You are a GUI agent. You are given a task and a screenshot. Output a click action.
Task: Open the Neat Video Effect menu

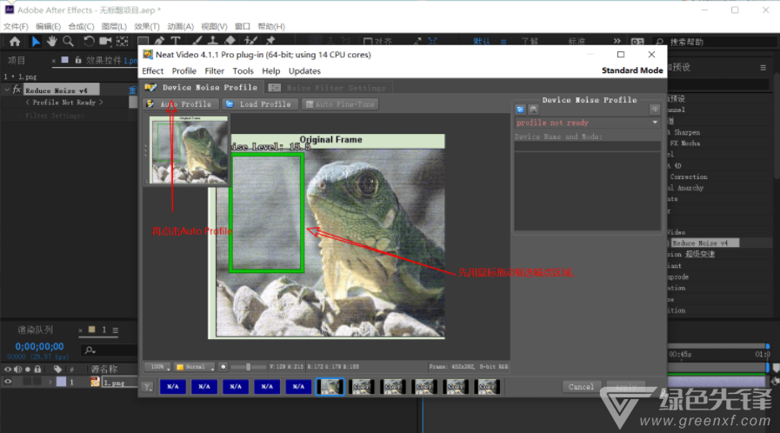(x=153, y=71)
